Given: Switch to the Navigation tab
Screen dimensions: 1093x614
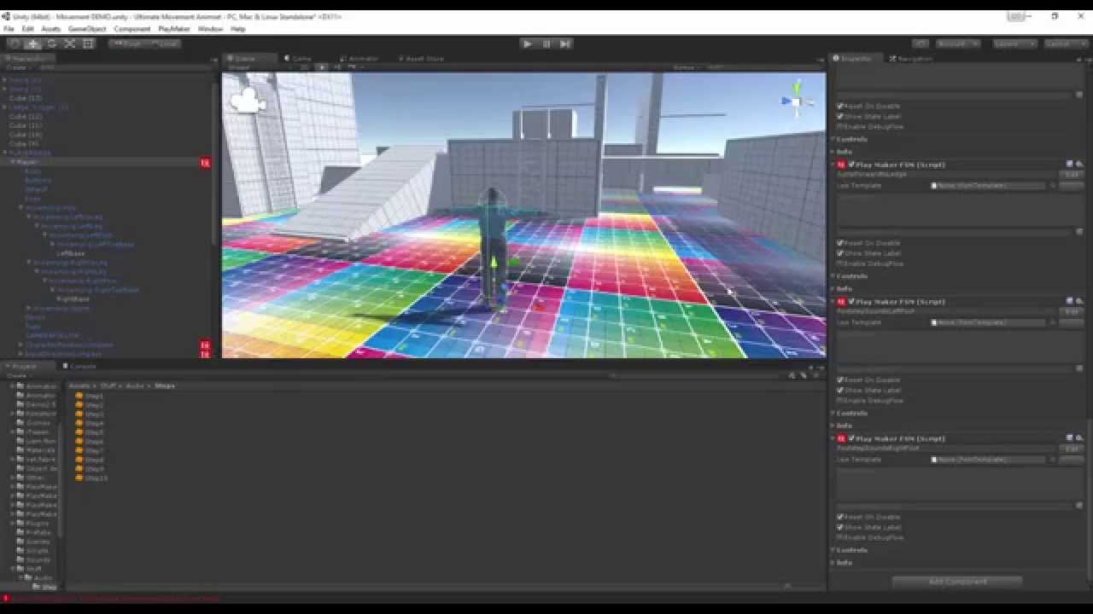Looking at the screenshot, I should click(911, 59).
